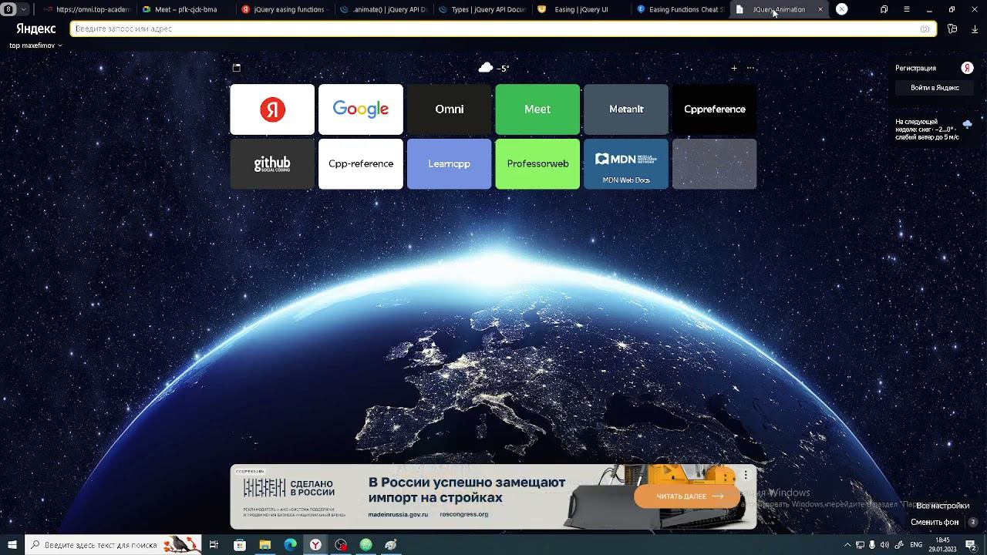
Task: Open the volume icon in system tray
Action: (884, 545)
